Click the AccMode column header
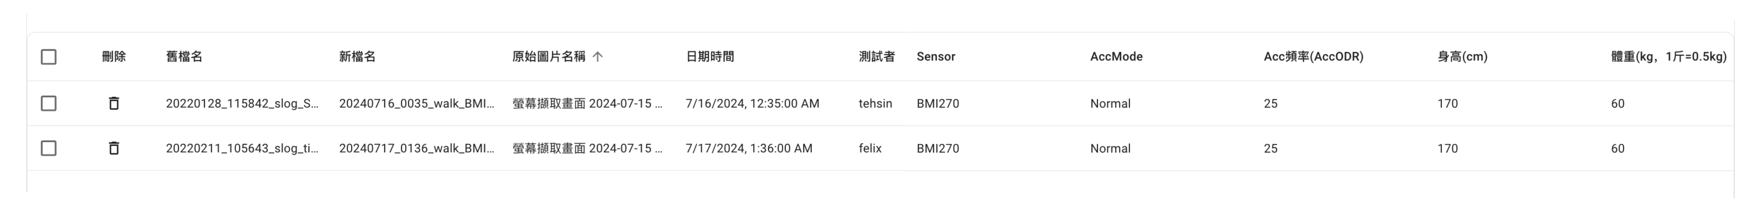The width and height of the screenshot is (1753, 218). 1116,57
